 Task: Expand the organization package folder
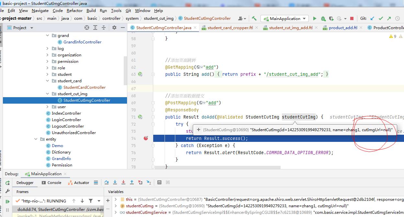(x=48, y=55)
